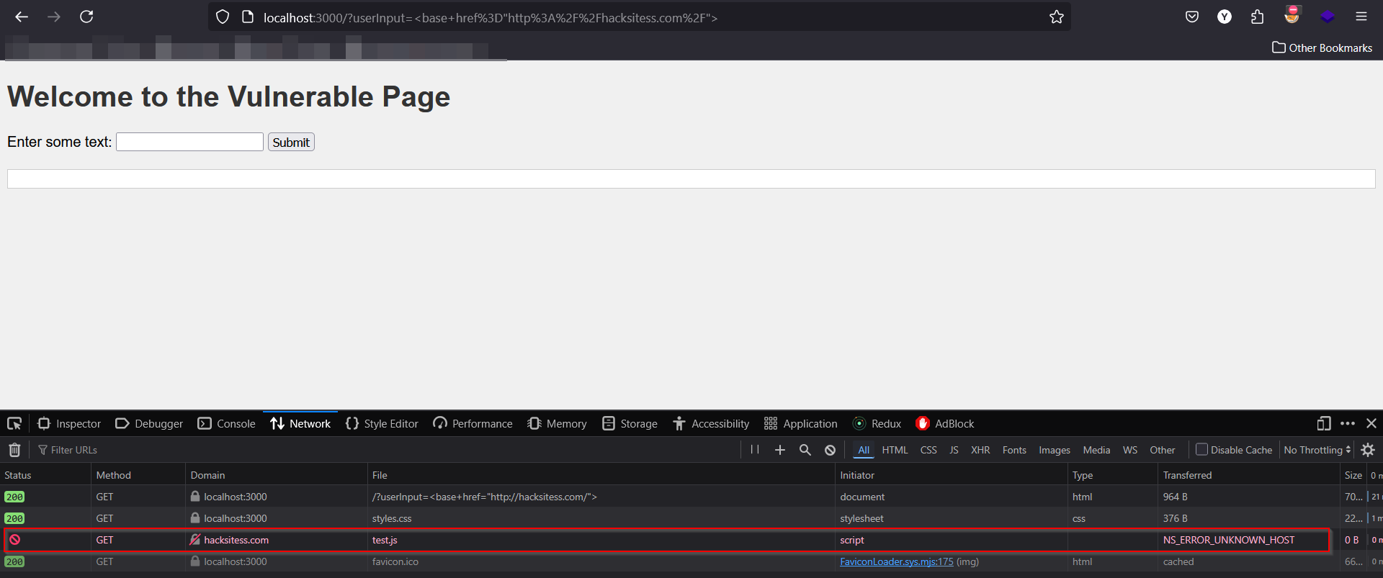Viewport: 1383px width, 578px height.
Task: Clear network log with trash icon
Action: click(14, 450)
